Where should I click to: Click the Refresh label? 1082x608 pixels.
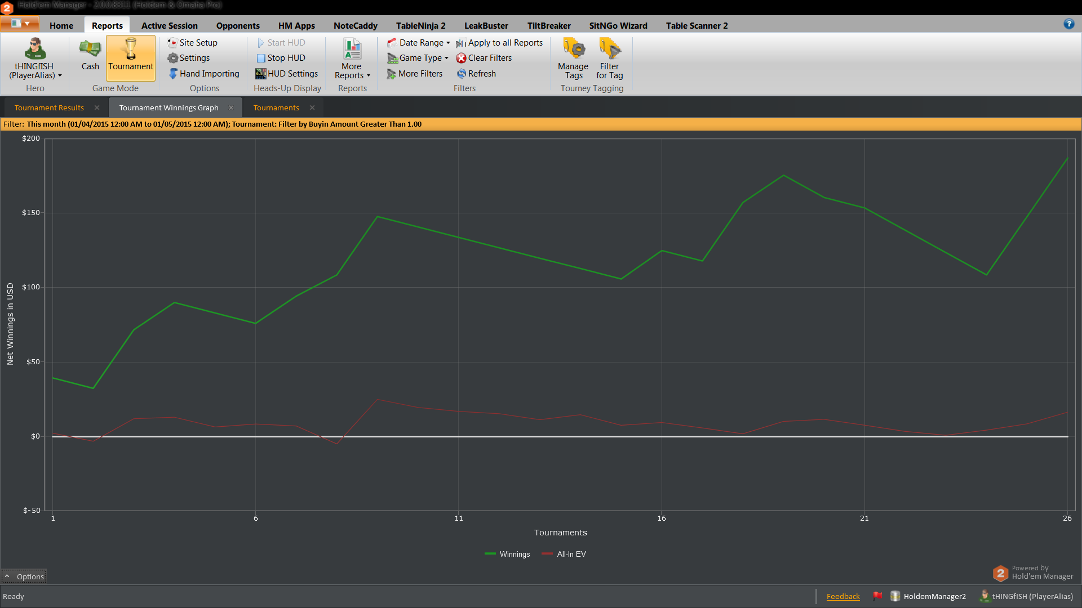[482, 74]
